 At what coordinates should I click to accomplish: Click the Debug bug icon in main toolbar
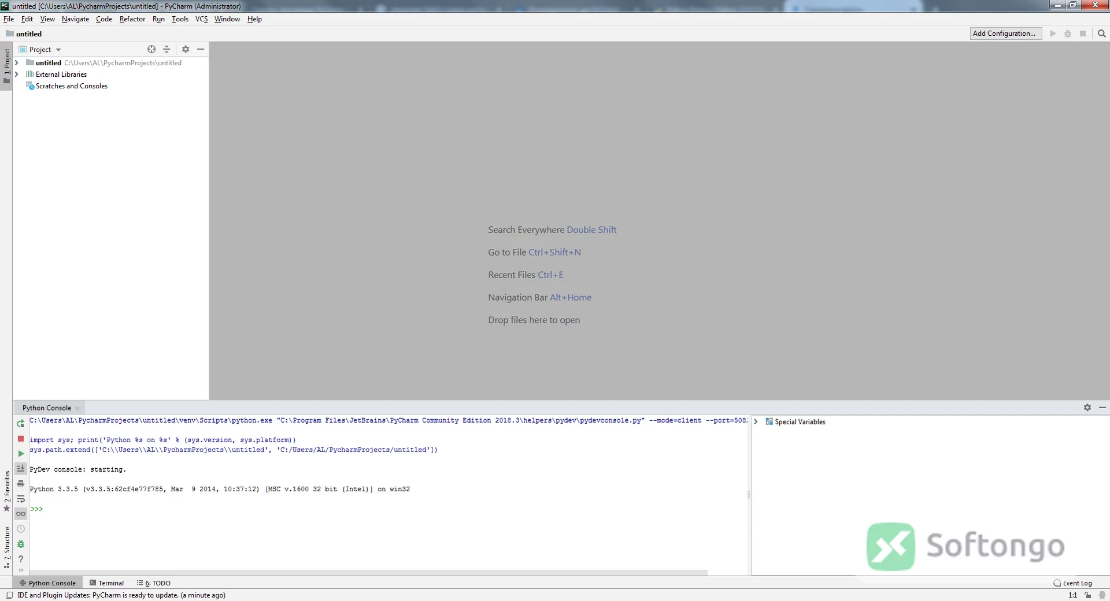click(x=1068, y=33)
